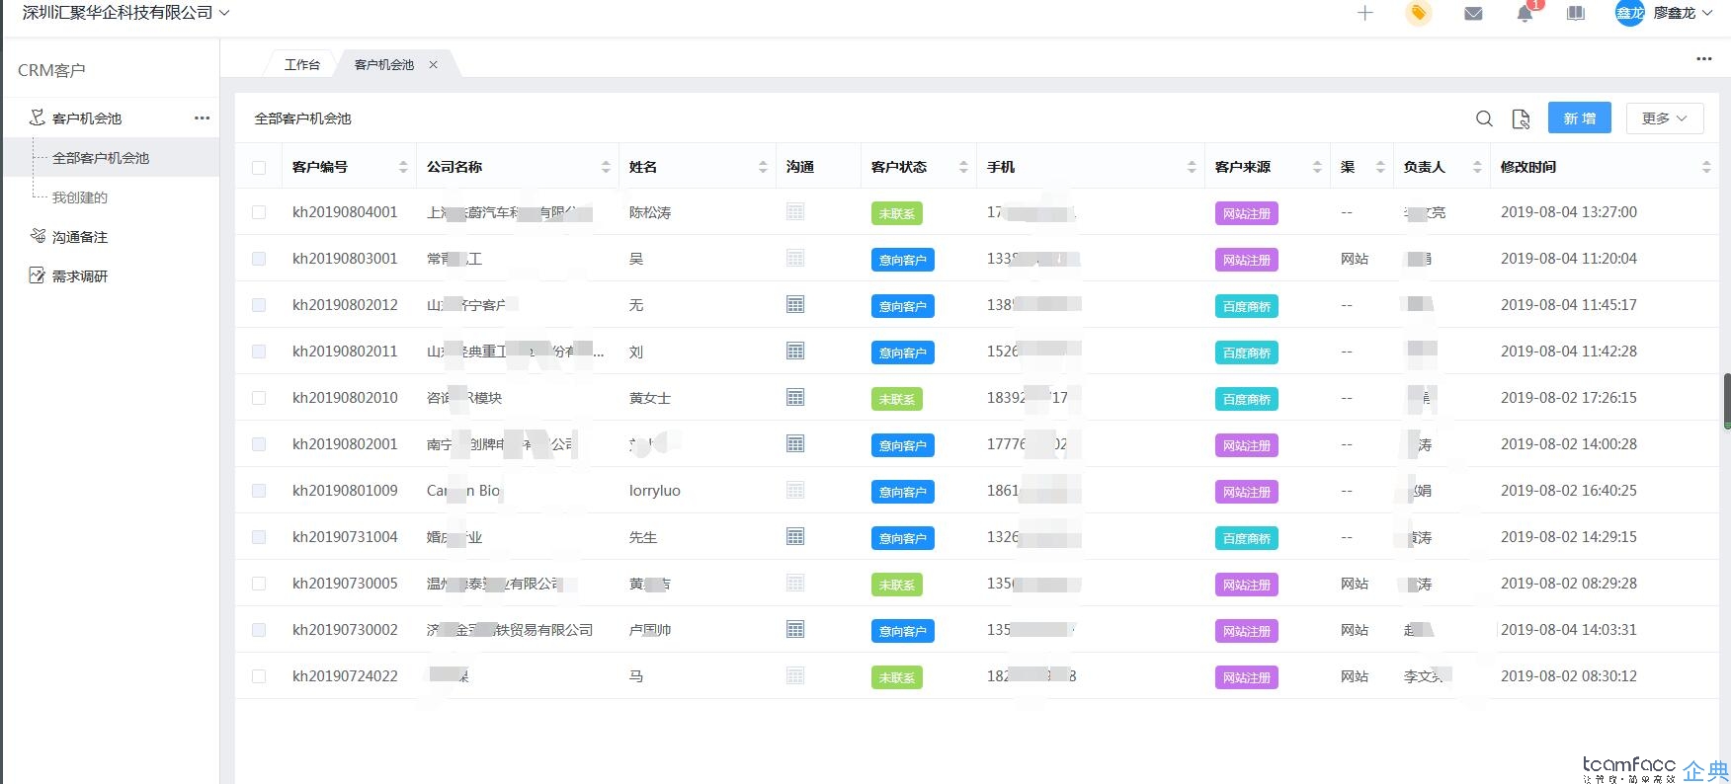Open 沟通 grid icon for kh20190730005
This screenshot has width=1731, height=784.
[795, 583]
